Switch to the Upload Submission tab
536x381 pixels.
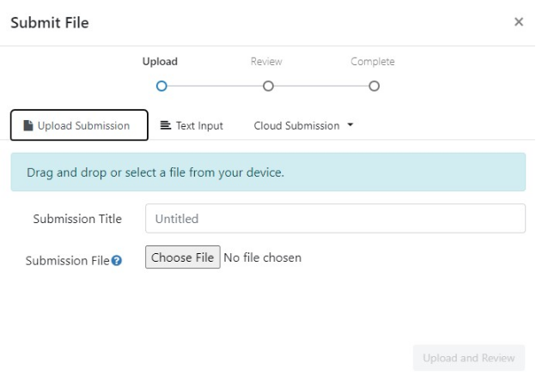pos(79,125)
